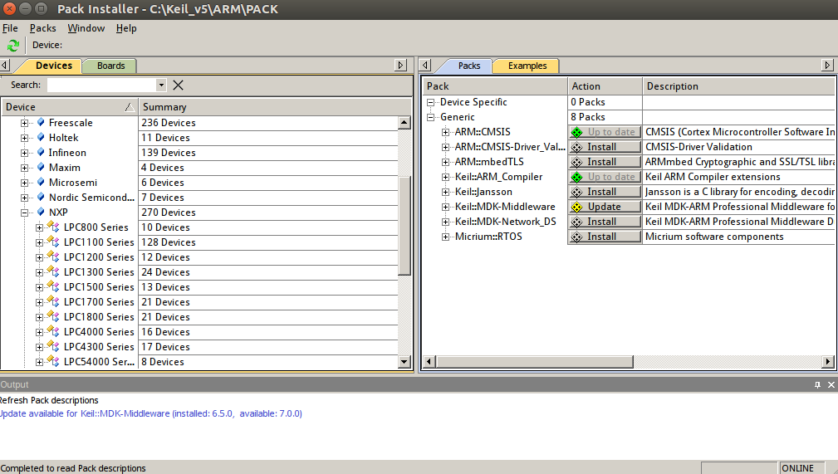Click the device list vertical scrollbar thumb

click(404, 225)
